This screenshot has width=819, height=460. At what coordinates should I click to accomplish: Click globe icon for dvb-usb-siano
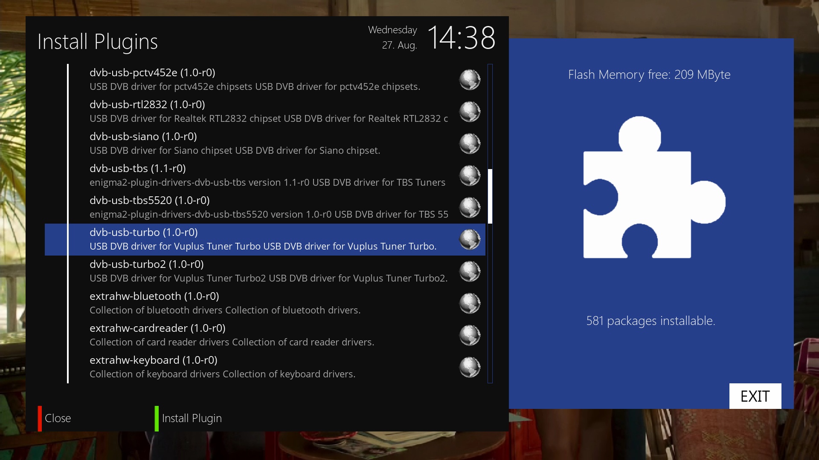pyautogui.click(x=470, y=144)
